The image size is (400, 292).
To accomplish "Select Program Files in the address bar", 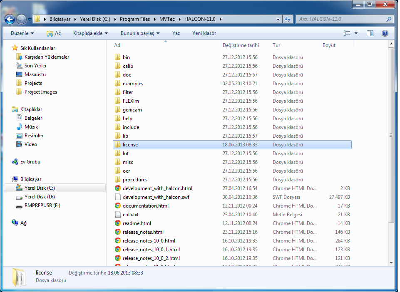I will pyautogui.click(x=135, y=19).
